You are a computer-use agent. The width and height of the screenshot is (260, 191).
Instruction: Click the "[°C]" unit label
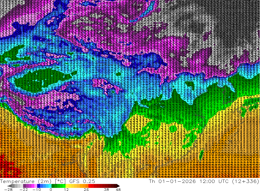click(x=60, y=181)
